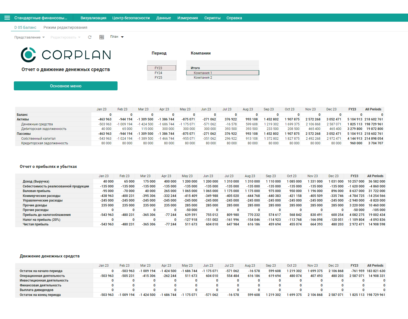Image resolution: width=408 pixels, height=319 pixels.
Task: Open the Данные menu
Action: [163, 18]
